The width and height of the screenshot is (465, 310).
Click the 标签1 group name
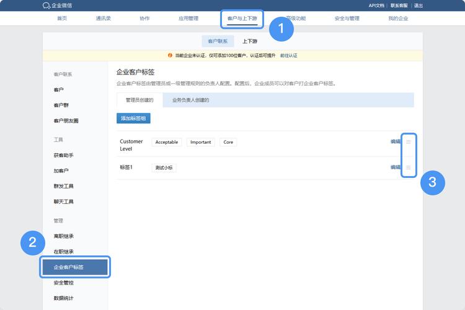[126, 167]
